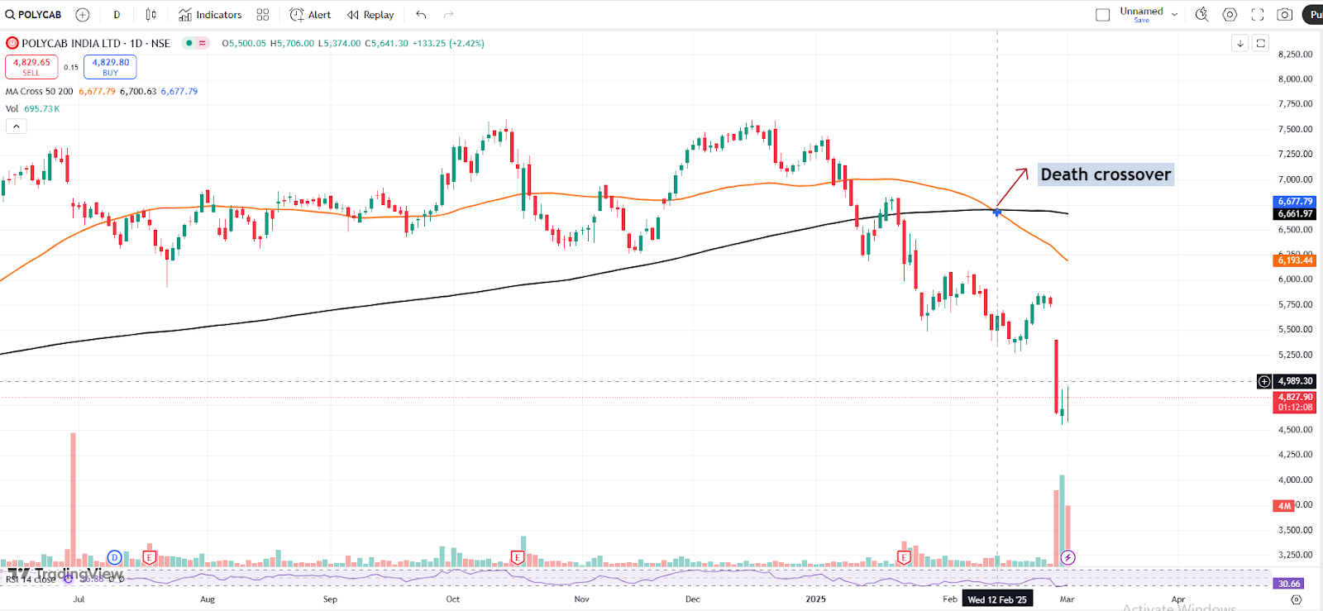Click the earnings E marker in late January
The image size is (1323, 611).
pos(904,557)
